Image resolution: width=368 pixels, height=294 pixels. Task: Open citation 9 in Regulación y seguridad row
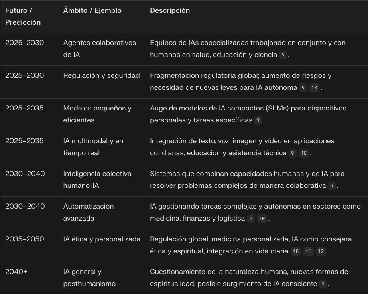[303, 88]
